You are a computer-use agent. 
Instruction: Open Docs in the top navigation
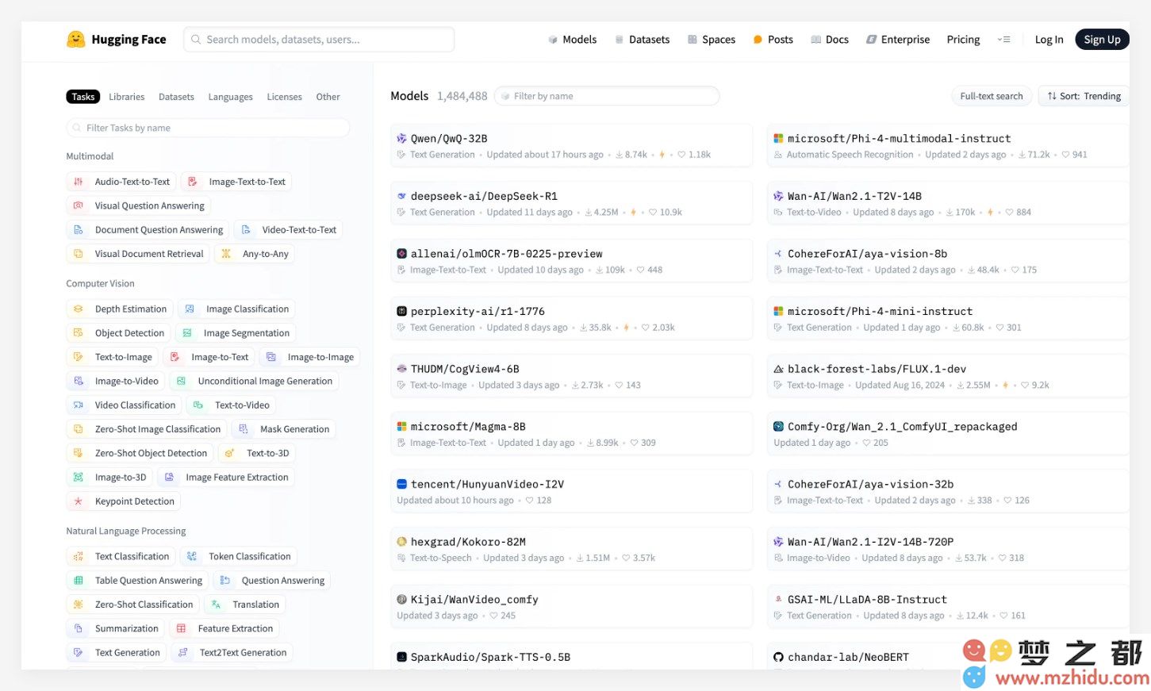point(830,40)
